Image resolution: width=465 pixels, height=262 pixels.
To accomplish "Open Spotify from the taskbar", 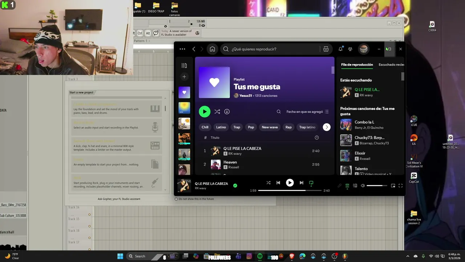I will (260, 256).
